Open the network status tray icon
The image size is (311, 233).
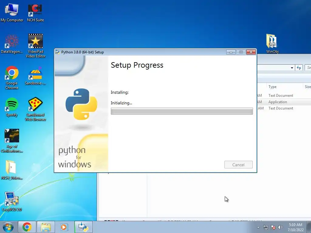[x=265, y=227]
